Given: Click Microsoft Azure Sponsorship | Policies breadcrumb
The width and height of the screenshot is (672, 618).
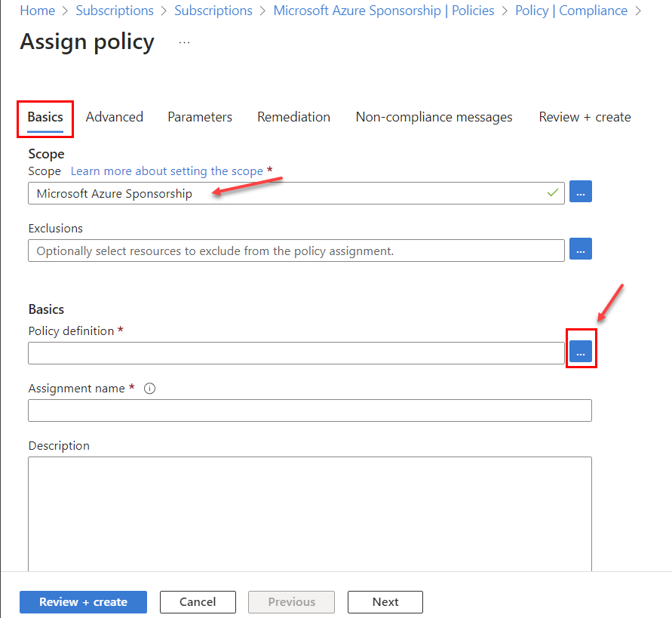Looking at the screenshot, I should (x=383, y=10).
